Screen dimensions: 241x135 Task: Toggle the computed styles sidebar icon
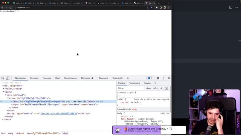pyautogui.click(x=166, y=88)
